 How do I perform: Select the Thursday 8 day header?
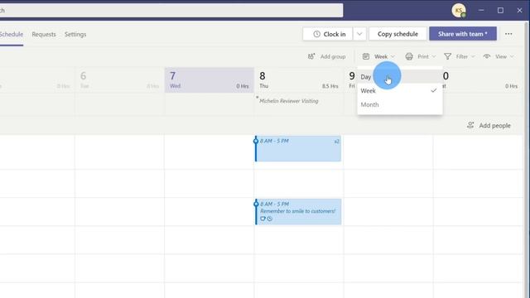tap(299, 80)
